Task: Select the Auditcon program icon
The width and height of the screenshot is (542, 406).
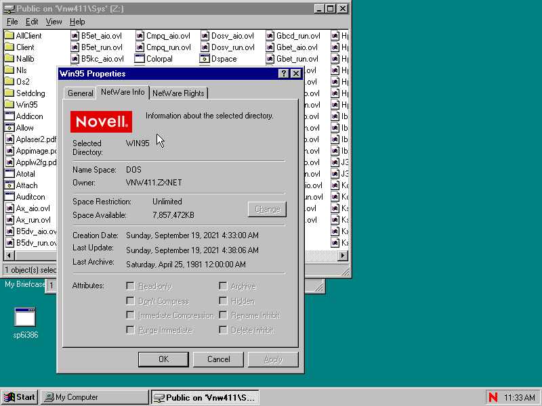Action: point(9,197)
